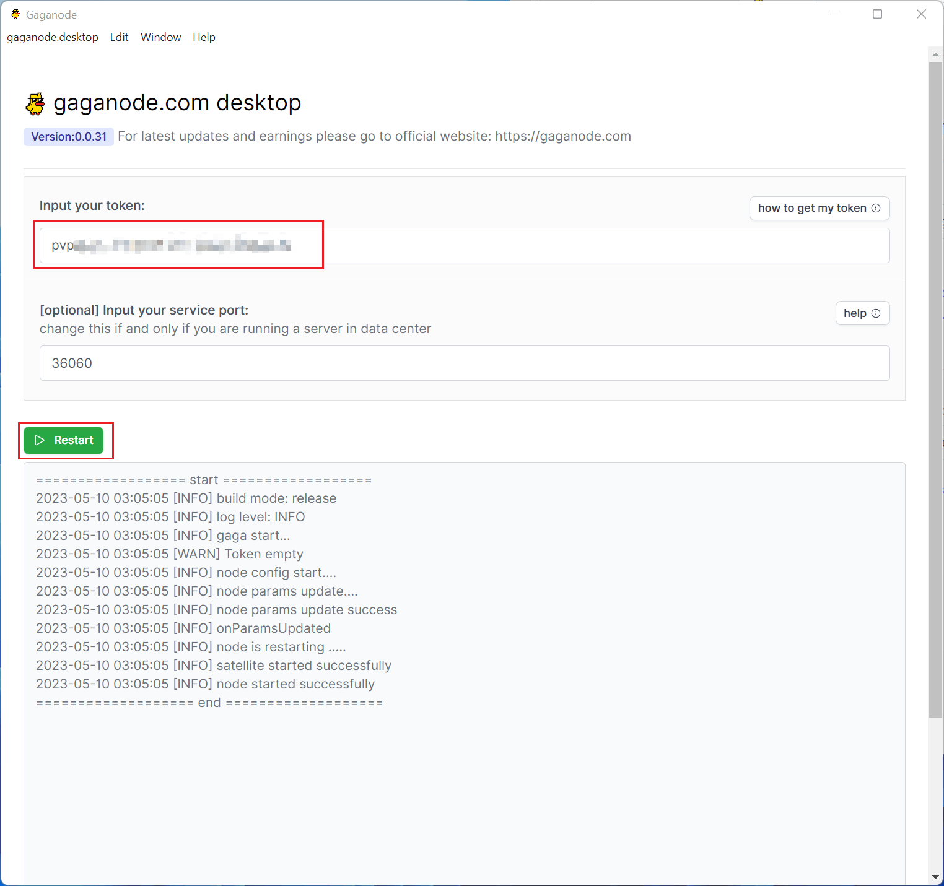Image resolution: width=944 pixels, height=886 pixels.
Task: Click the duck logo beside gaganode.com desktop heading
Action: point(36,103)
